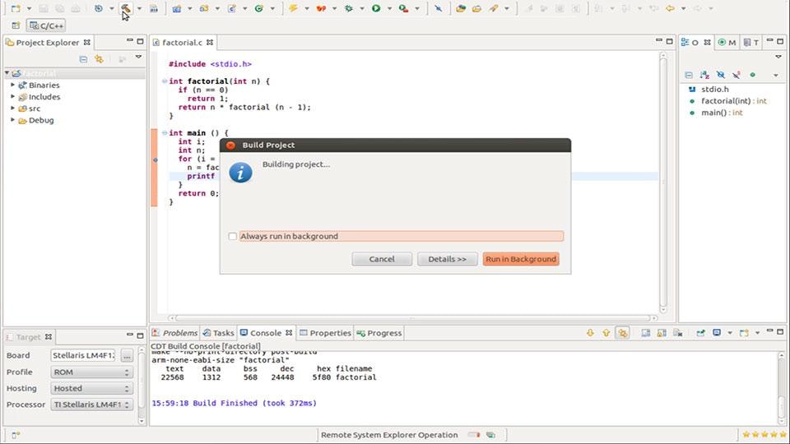Click Collapse All icon in Project Explorer
The height and width of the screenshot is (444, 790).
(x=83, y=59)
